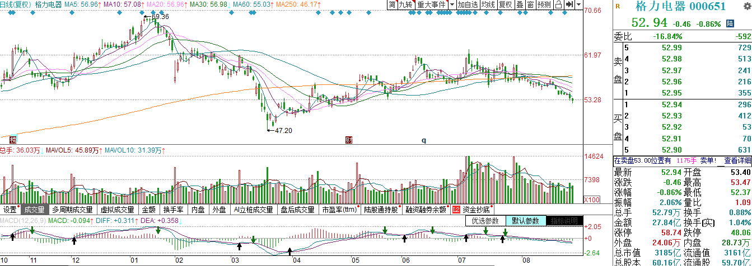Click the first MACD black up arrow signal

click(13, 237)
